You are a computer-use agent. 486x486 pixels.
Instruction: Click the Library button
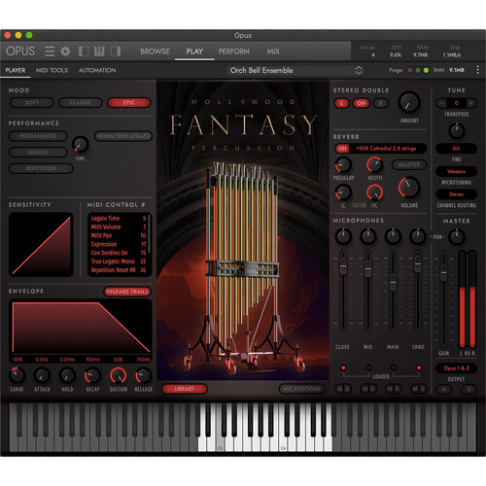[185, 389]
